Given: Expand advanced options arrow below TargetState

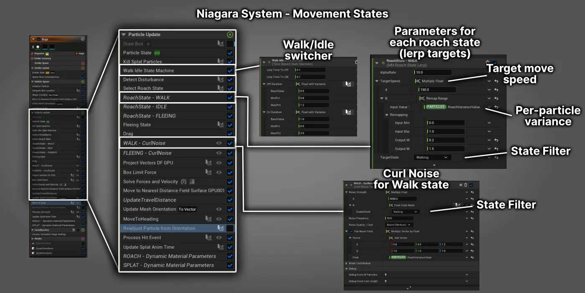Looking at the screenshot, I should (434, 165).
